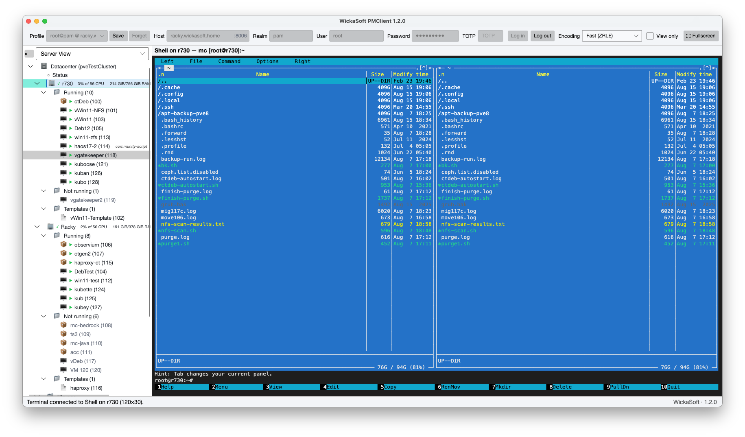Click the kubey (127) VM monitor icon

(63, 307)
